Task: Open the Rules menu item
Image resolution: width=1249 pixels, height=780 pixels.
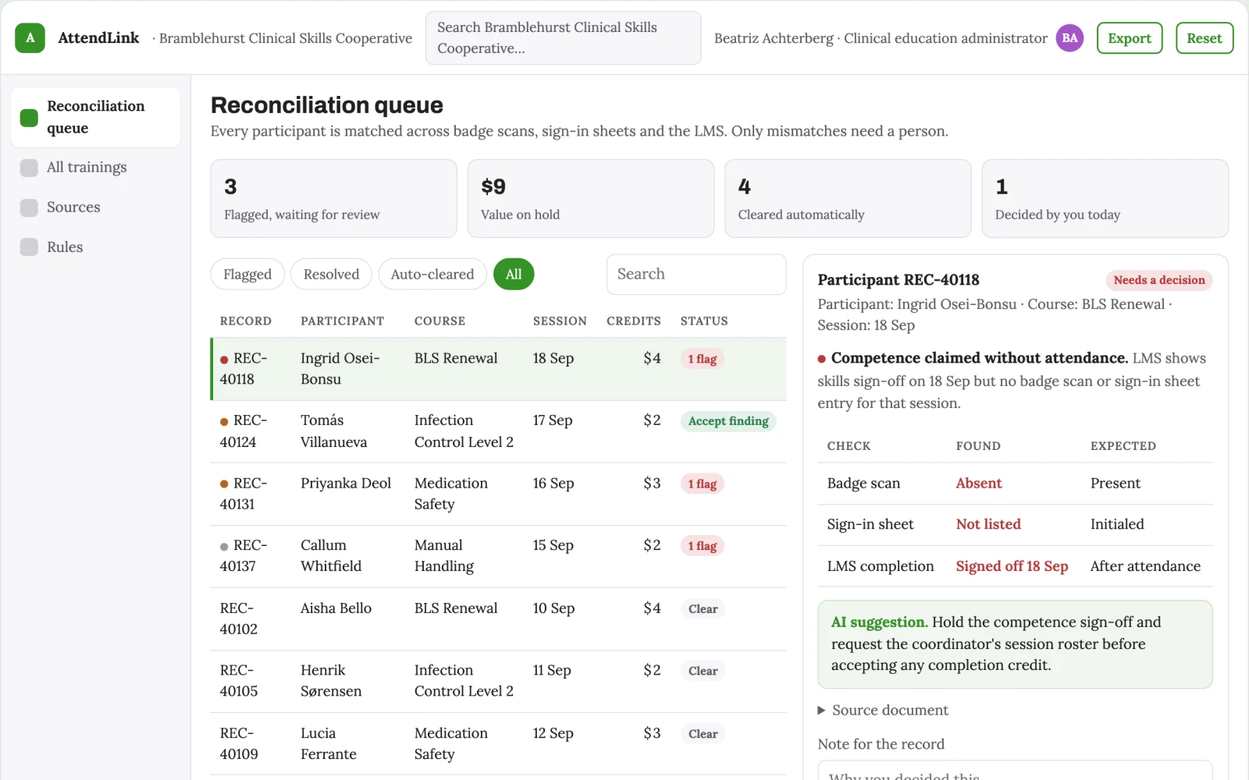Action: click(95, 247)
